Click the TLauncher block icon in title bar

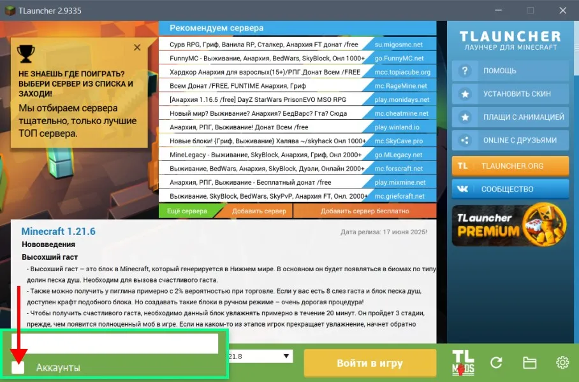10,10
